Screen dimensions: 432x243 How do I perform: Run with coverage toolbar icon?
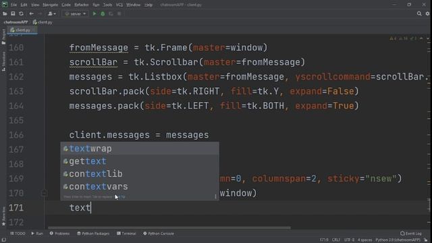111,13
